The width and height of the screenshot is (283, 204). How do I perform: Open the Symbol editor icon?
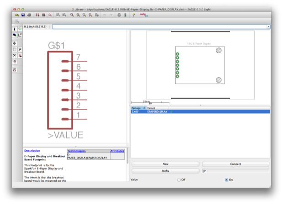coord(50,15)
